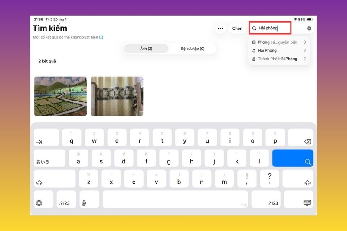Tap the Wi-Fi icon in status bar
The image size is (347, 231).
pyautogui.click(x=295, y=20)
